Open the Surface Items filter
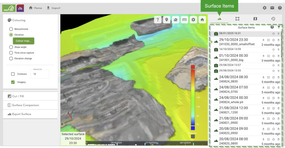Viewport: 285px width, 148px height. point(279,27)
